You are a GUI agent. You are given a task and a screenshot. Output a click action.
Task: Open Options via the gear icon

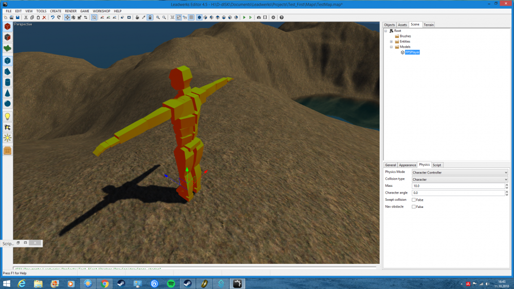pyautogui.click(x=273, y=17)
